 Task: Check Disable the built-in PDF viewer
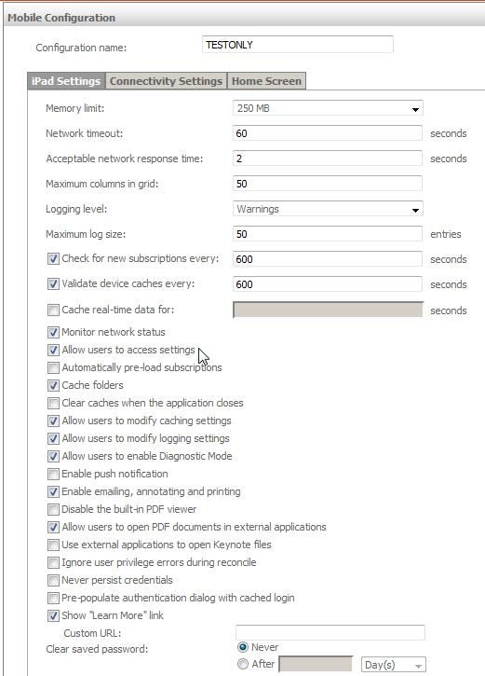53,509
